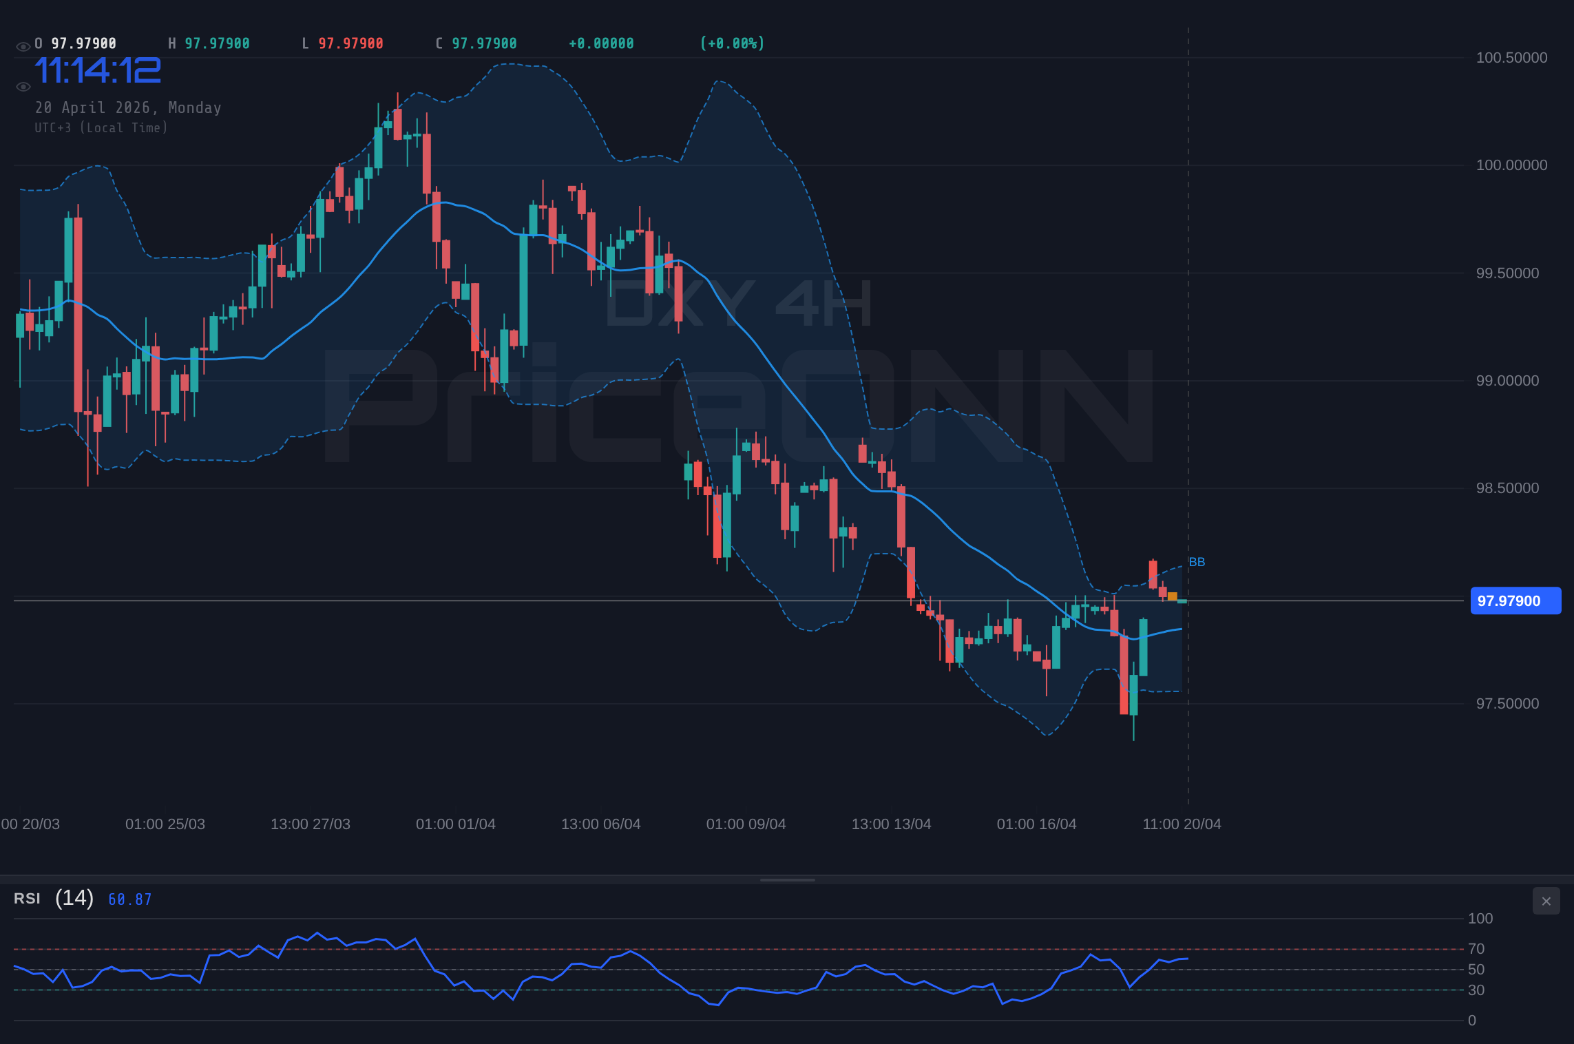Click the orange candle at current price

pyautogui.click(x=1173, y=596)
